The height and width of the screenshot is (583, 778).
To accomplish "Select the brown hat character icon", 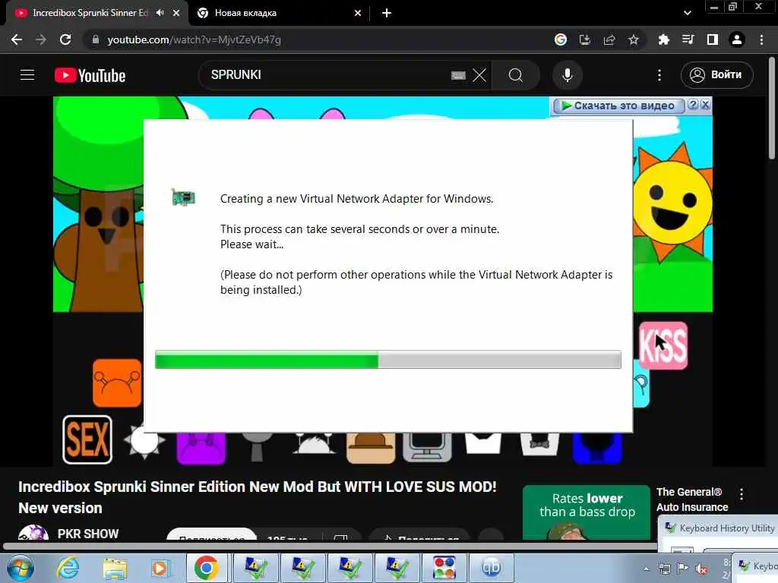I will 371,448.
